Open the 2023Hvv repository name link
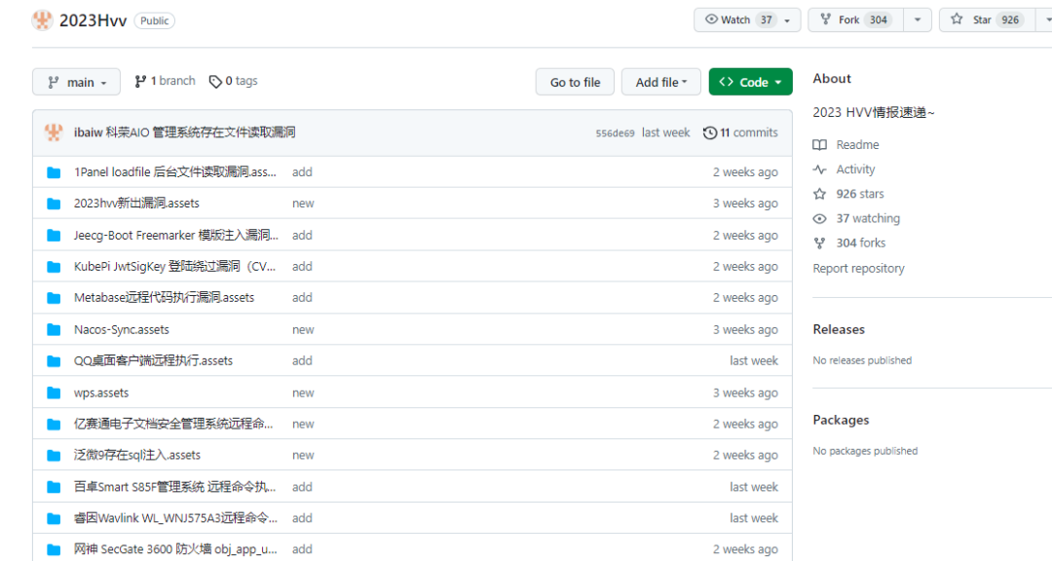Image resolution: width=1052 pixels, height=561 pixels. click(x=93, y=20)
